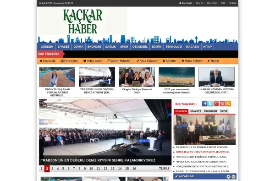Open "Daha Kaç Kaza Olması Gerekiyor" headline

pos(202,162)
